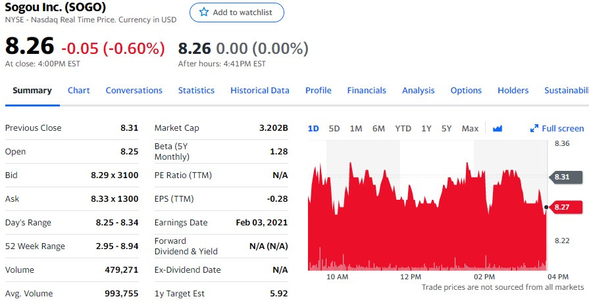The height and width of the screenshot is (301, 589).
Task: Click the At close: 4:00PM EST text
Action: pos(42,64)
